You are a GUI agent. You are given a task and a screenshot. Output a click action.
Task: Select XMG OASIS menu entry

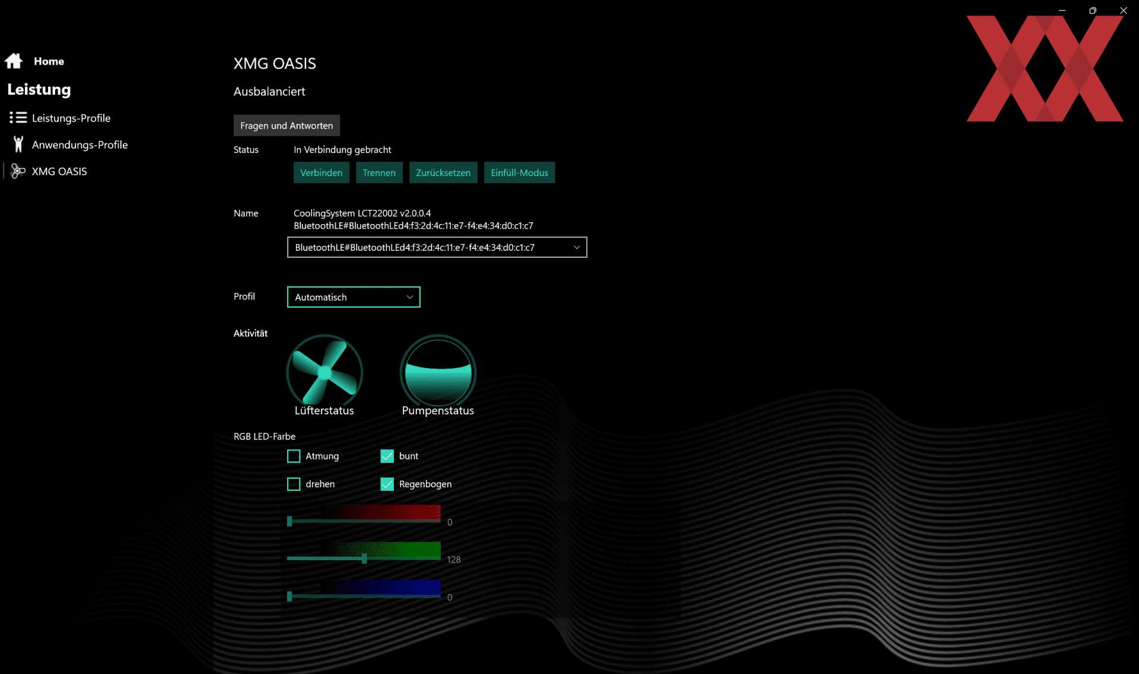tap(59, 171)
